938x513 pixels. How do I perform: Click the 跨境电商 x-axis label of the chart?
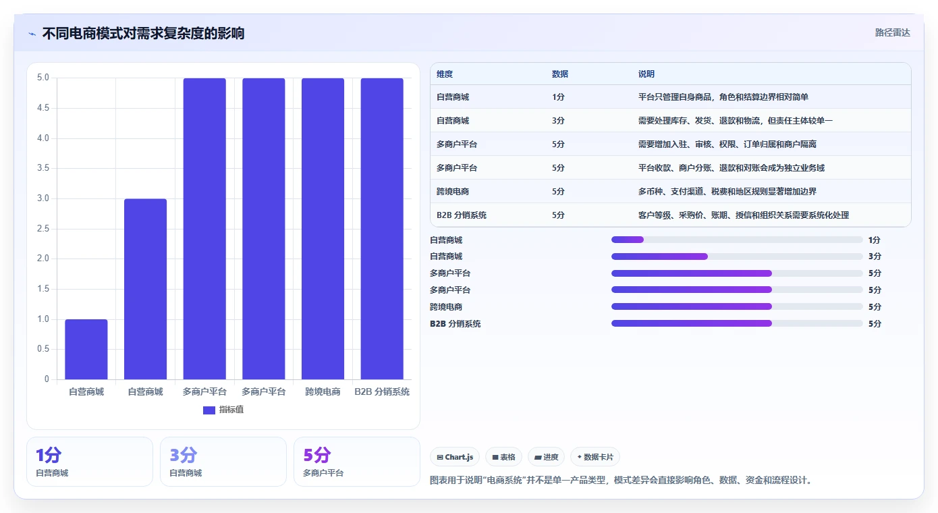[323, 391]
